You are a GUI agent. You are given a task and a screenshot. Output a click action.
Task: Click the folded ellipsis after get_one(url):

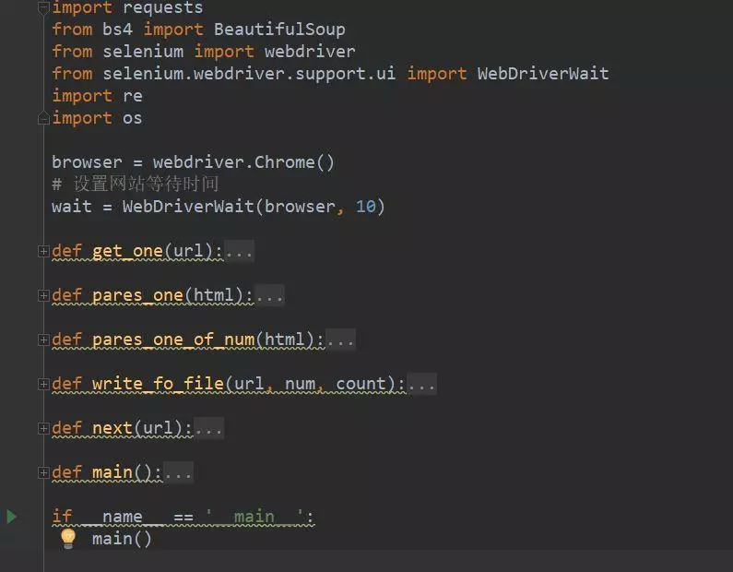coord(240,252)
